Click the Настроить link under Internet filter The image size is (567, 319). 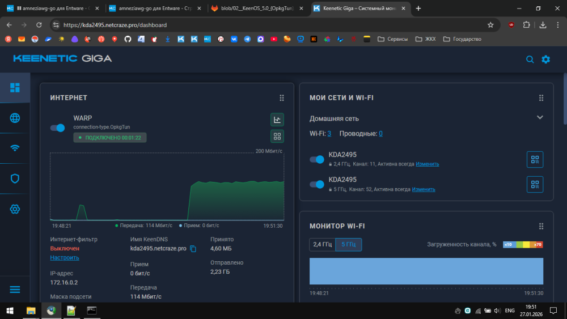[x=65, y=258]
